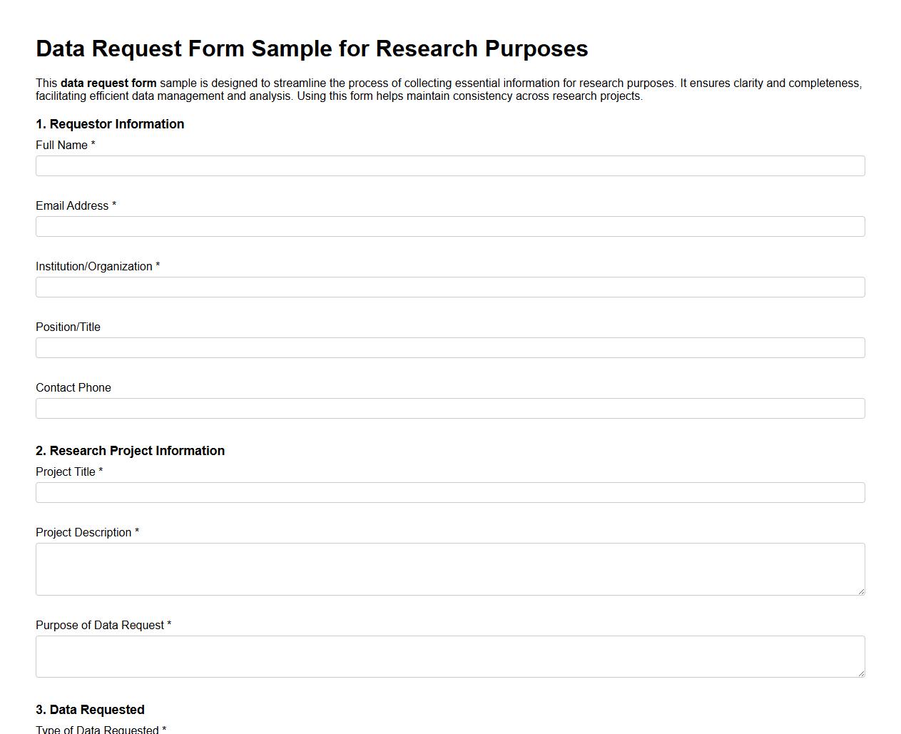Screen dimensions: 901x734
Task: Click the main form title heading
Action: 312,49
